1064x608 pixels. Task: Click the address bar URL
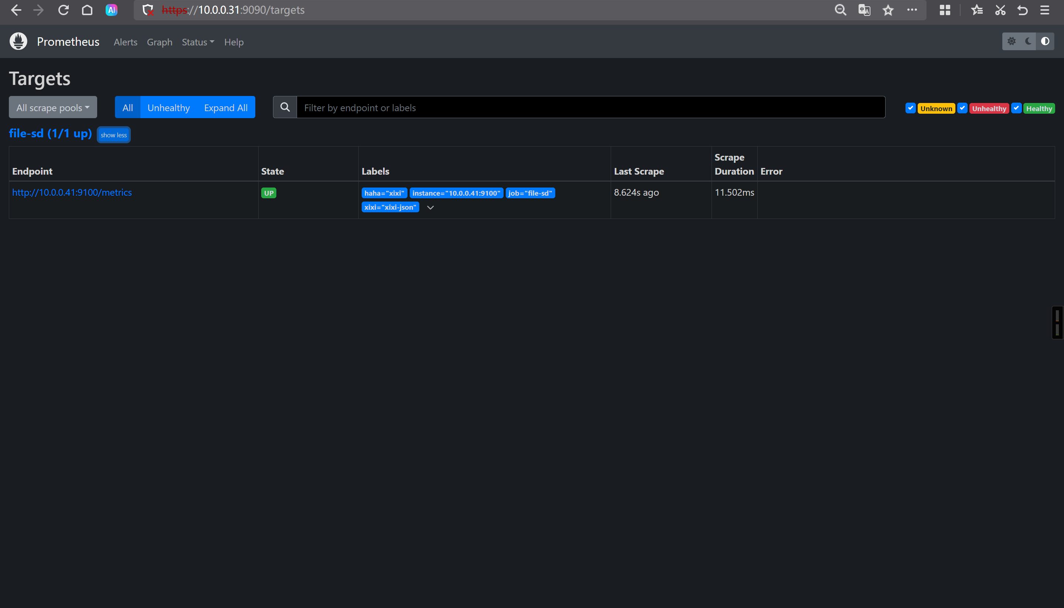click(x=233, y=10)
